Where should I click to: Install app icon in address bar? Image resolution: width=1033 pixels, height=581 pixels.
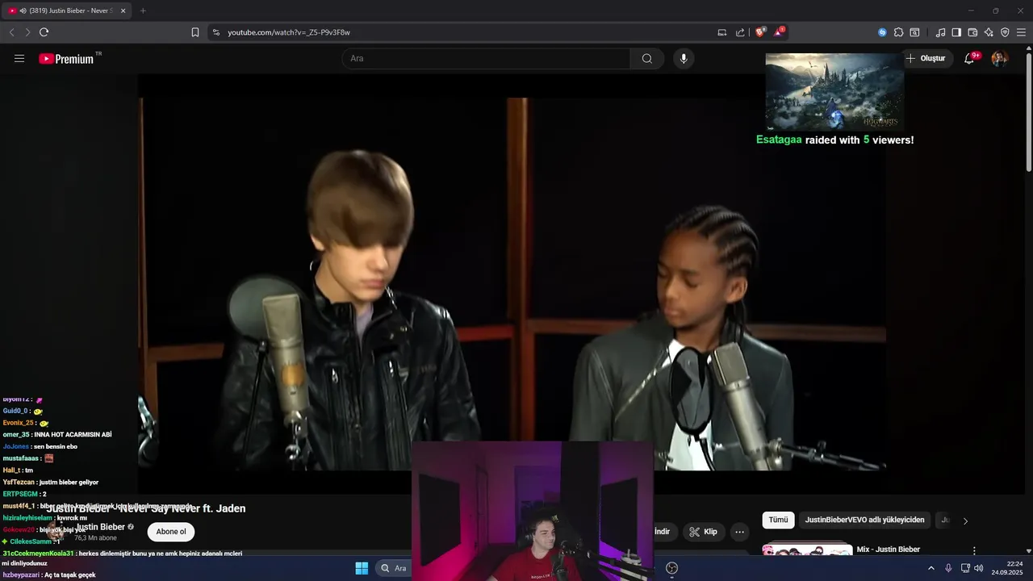coord(722,32)
